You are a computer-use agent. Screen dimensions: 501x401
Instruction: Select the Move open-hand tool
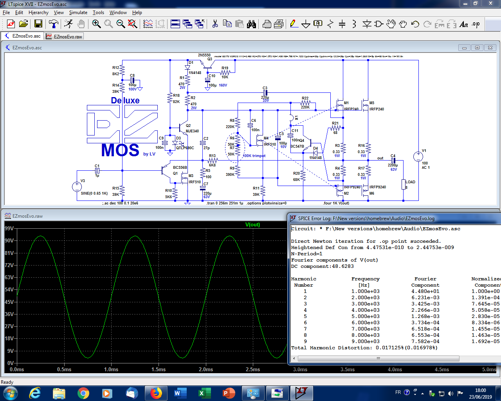(x=391, y=24)
